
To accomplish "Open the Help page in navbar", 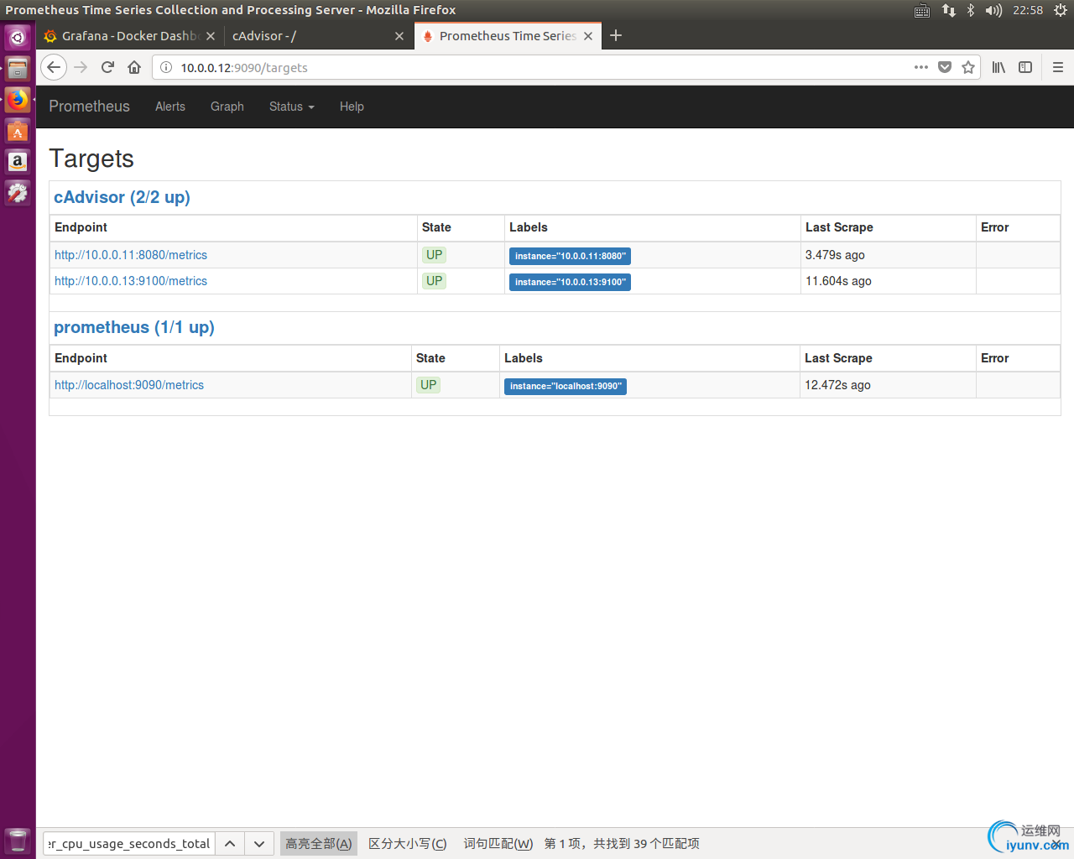I will 352,107.
